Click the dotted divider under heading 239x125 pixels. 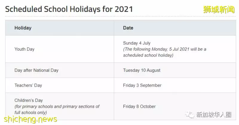coord(120,16)
